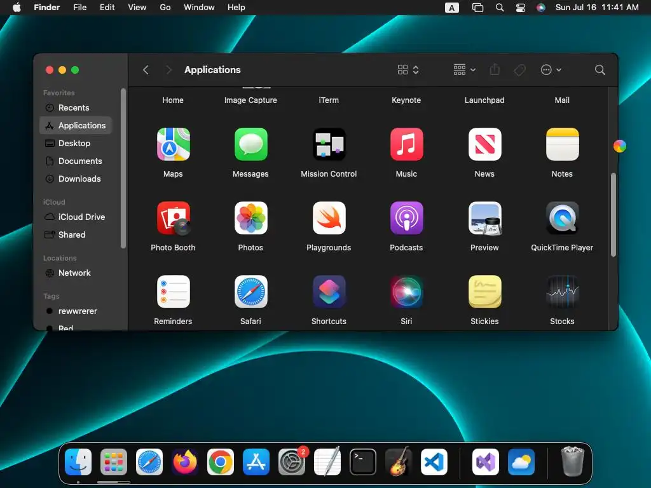651x488 pixels.
Task: Select Network under Locations
Action: pyautogui.click(x=76, y=273)
